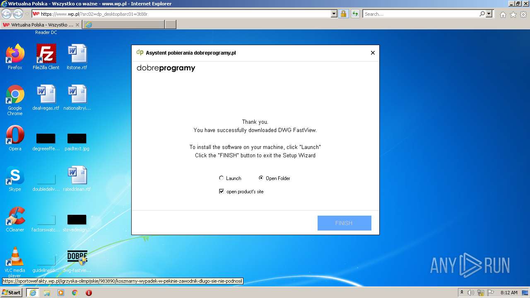Open the factorswatc... desktop file
The width and height of the screenshot is (530, 298).
[46, 222]
